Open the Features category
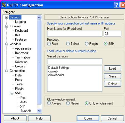Screen dimensions: 125x123 pos(21,40)
